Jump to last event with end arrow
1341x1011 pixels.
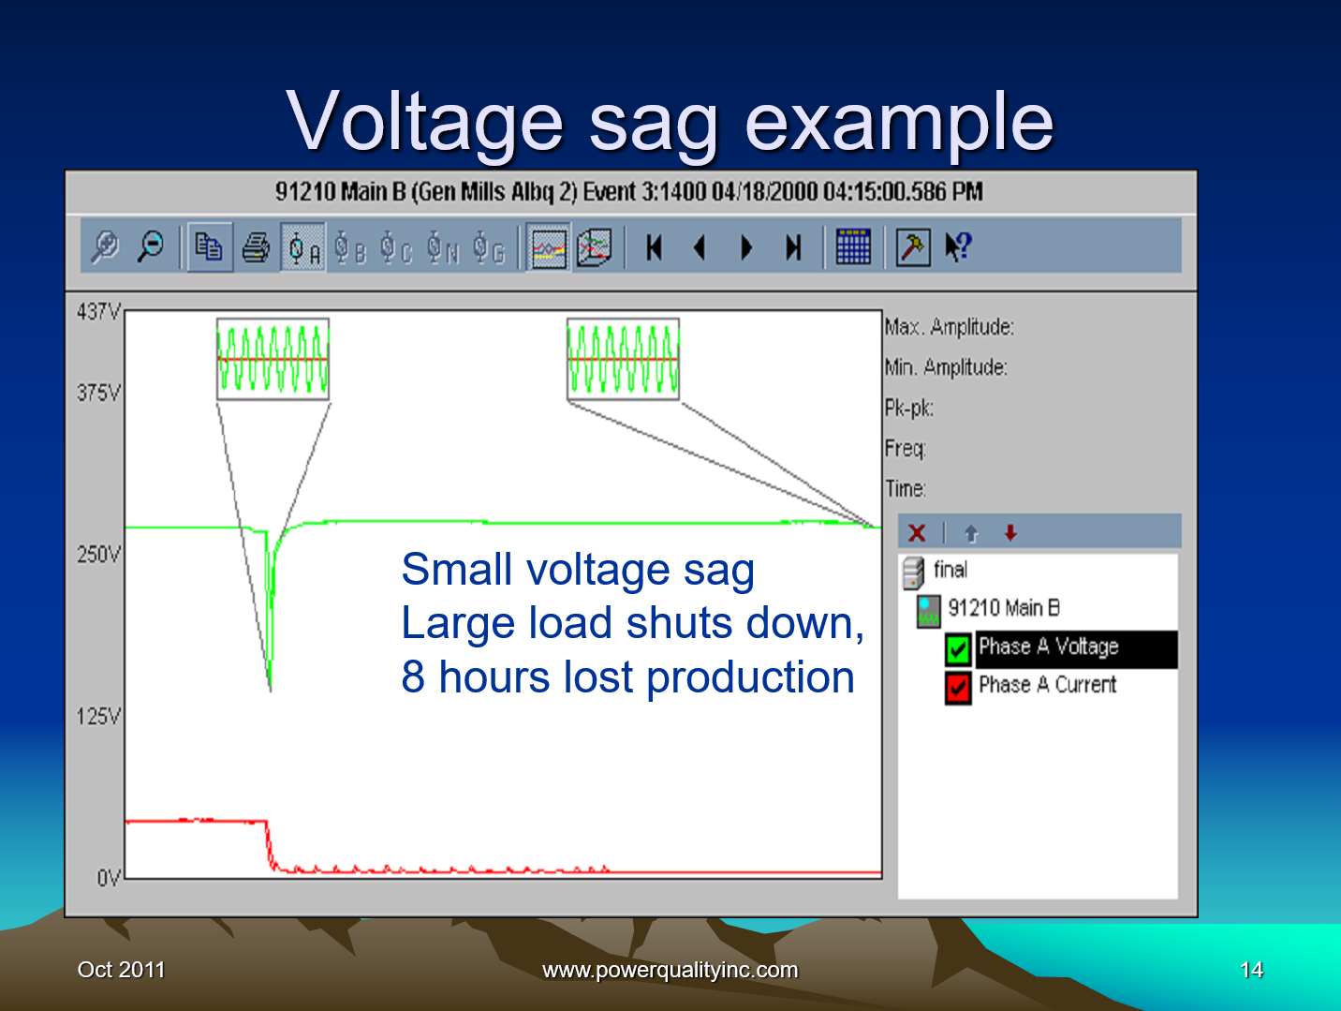pos(793,246)
